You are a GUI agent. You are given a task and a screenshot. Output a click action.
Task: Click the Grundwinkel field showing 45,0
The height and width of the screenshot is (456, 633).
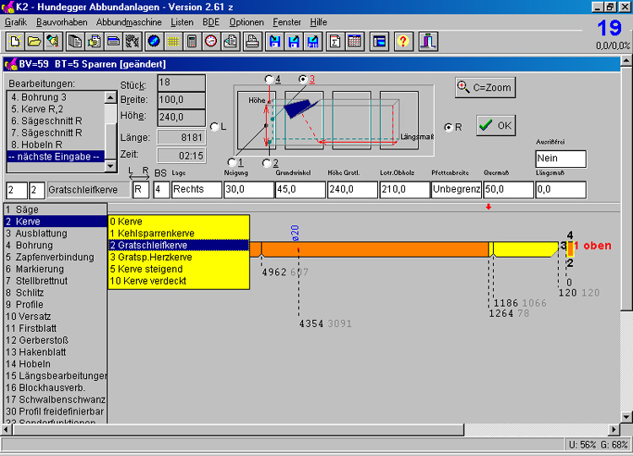click(x=300, y=189)
